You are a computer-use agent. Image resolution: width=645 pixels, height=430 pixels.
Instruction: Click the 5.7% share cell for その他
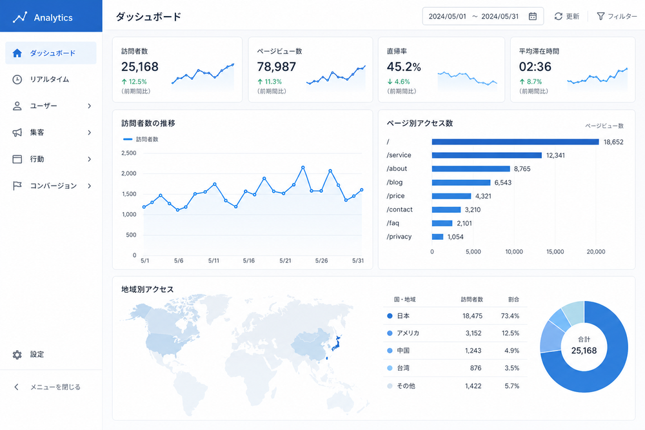pyautogui.click(x=511, y=386)
